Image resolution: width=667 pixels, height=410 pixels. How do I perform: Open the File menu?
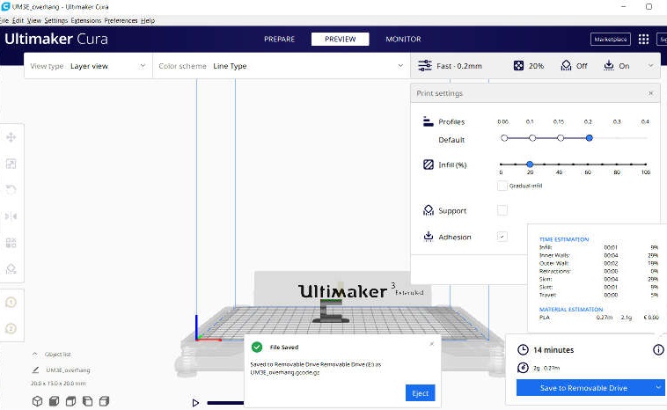pos(4,20)
